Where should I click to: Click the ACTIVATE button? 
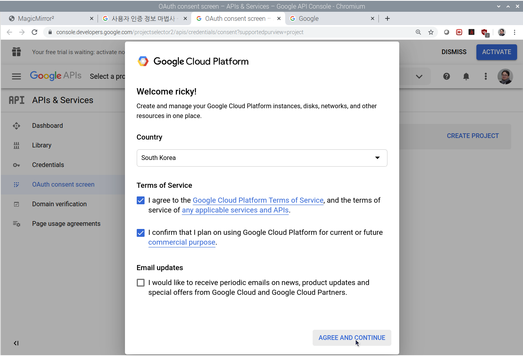pyautogui.click(x=497, y=52)
